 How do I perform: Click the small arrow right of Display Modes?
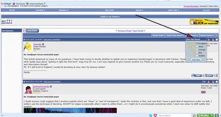click(217, 35)
